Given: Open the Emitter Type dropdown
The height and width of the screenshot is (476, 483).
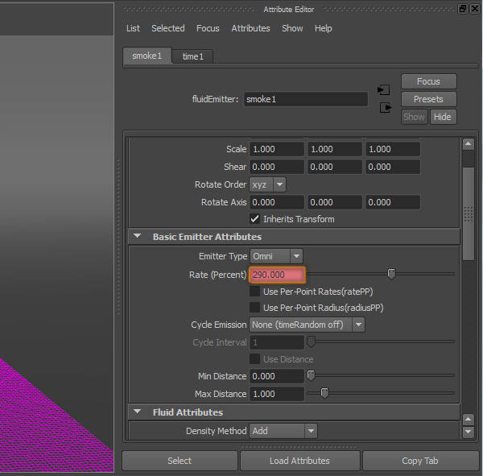Looking at the screenshot, I should (x=276, y=256).
